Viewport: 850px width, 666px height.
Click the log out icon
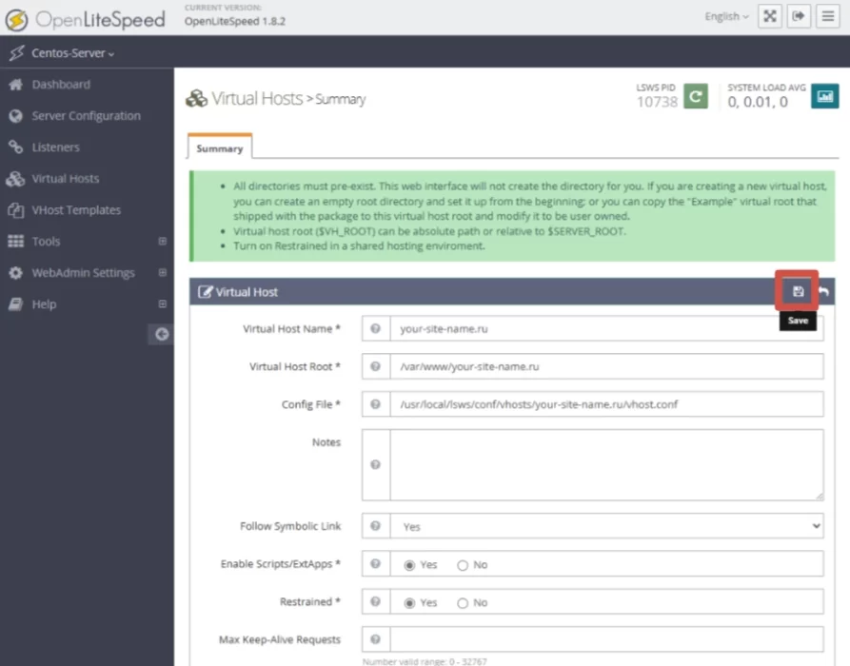[x=799, y=16]
